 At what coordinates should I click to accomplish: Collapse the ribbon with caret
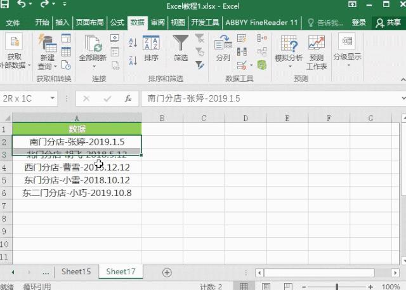pyautogui.click(x=403, y=79)
